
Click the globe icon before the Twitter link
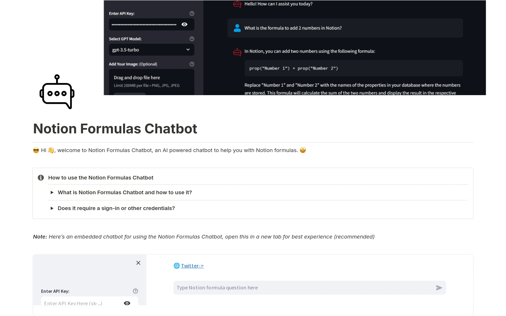click(177, 266)
